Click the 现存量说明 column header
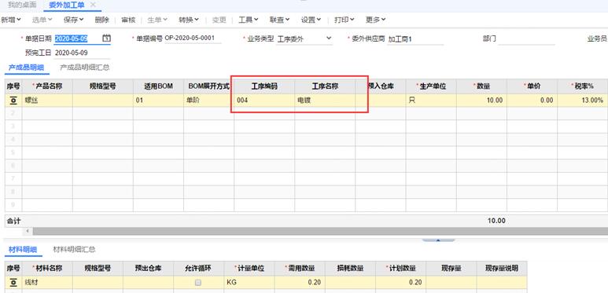 pos(502,268)
